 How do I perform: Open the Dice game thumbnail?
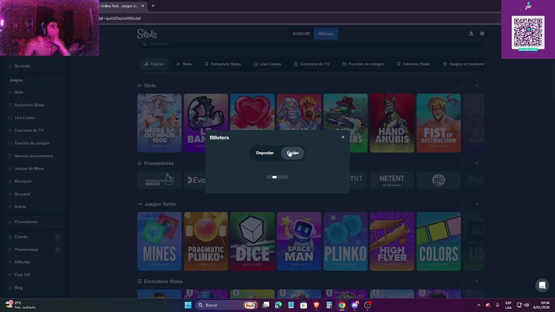pyautogui.click(x=252, y=241)
